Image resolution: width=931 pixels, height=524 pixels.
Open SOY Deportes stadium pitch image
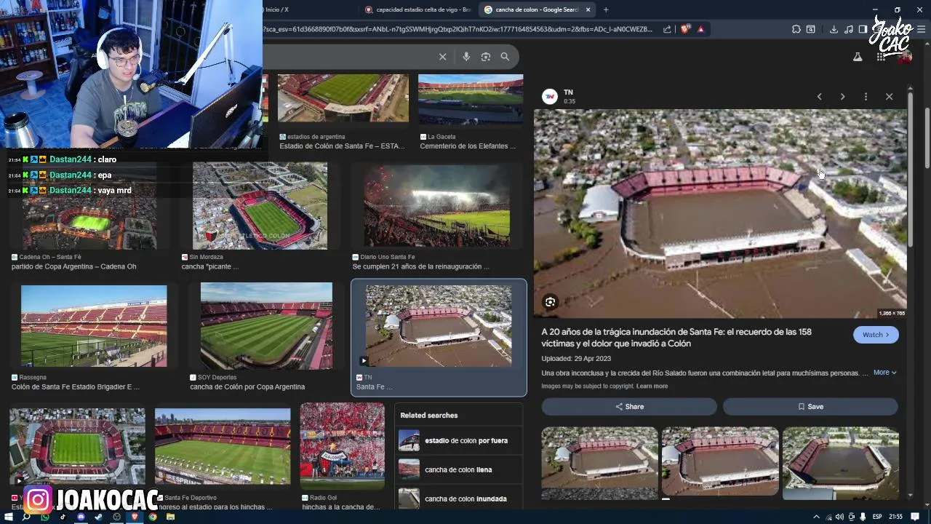click(266, 326)
